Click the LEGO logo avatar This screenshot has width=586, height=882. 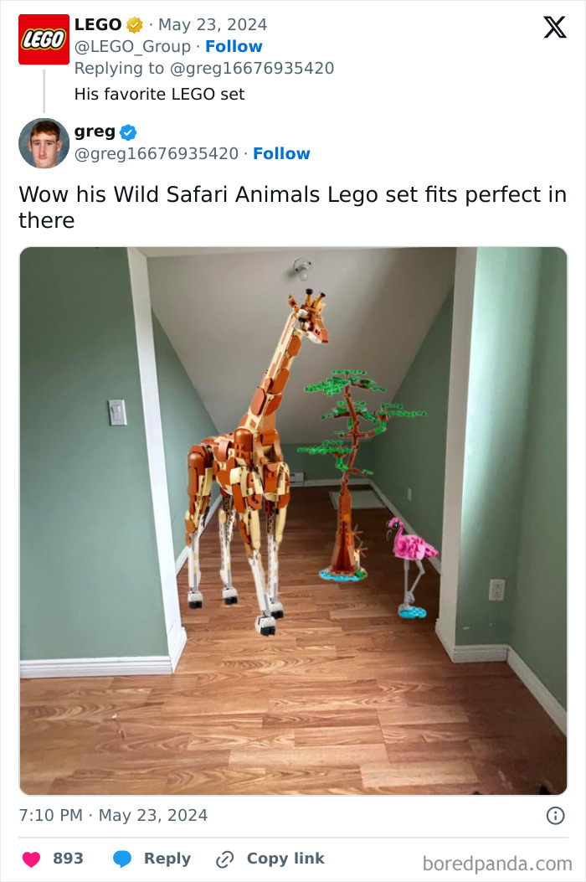(x=44, y=39)
